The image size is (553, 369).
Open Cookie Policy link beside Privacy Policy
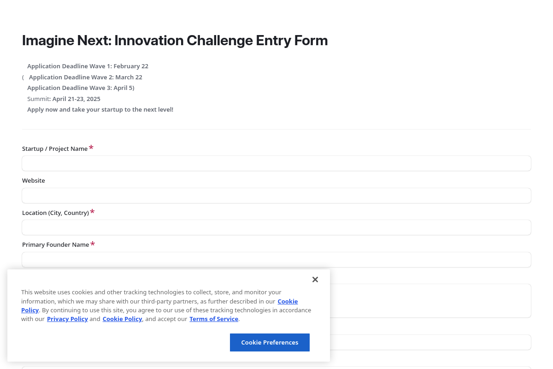[122, 319]
